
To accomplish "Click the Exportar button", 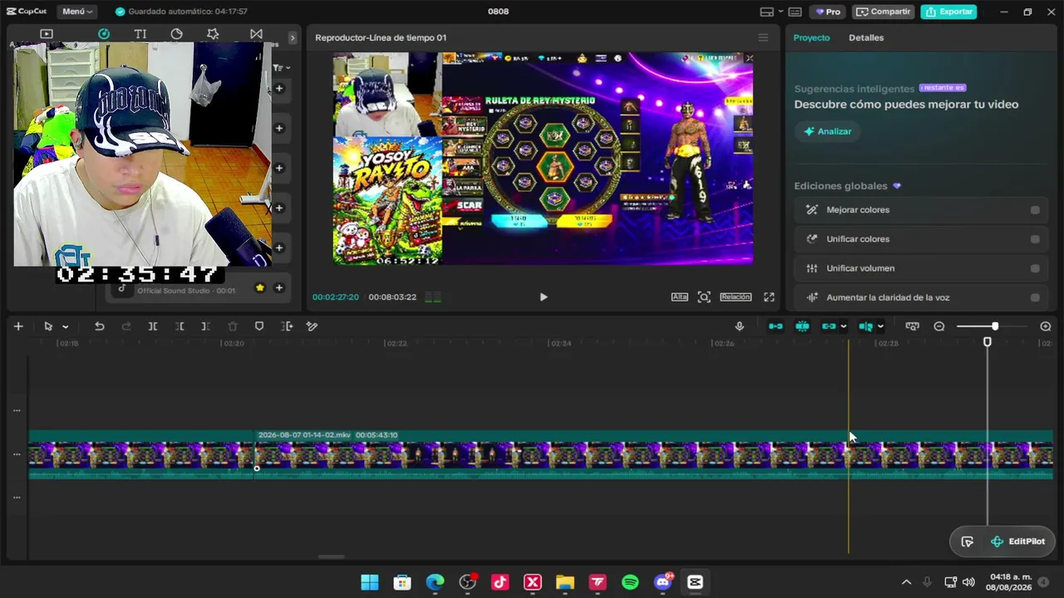I will [x=948, y=12].
